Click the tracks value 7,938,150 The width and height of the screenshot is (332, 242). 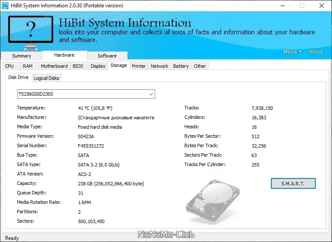pyautogui.click(x=262, y=108)
